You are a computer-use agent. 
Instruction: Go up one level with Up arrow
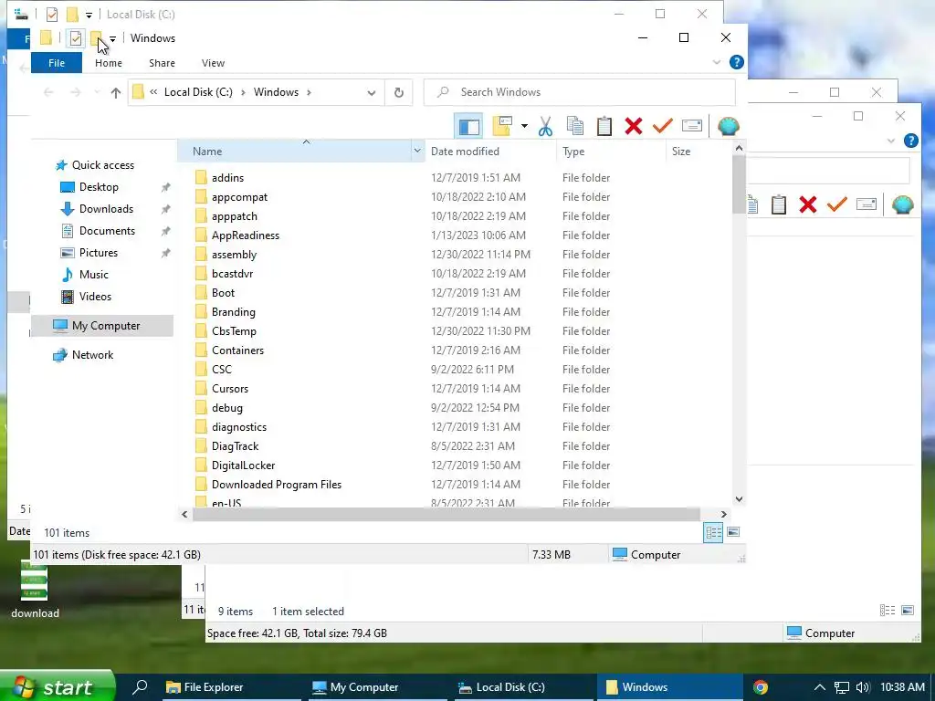(x=116, y=92)
